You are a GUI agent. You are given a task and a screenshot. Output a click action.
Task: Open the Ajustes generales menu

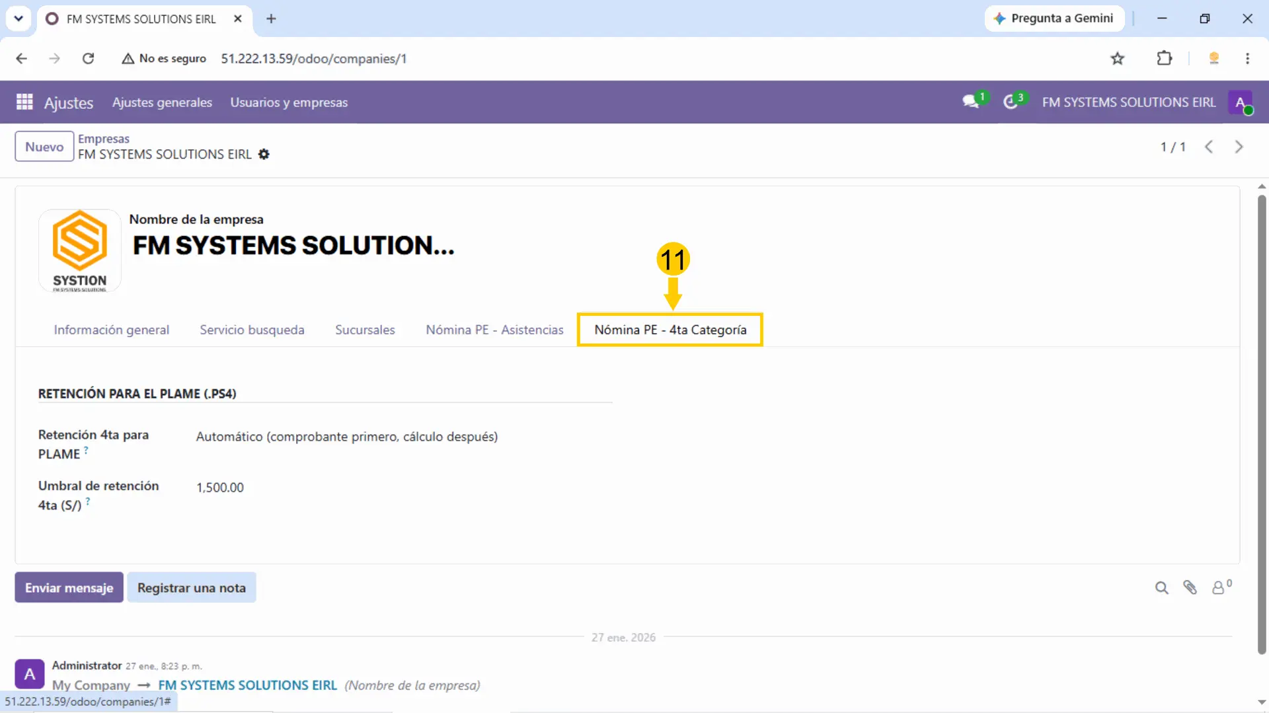[162, 102]
